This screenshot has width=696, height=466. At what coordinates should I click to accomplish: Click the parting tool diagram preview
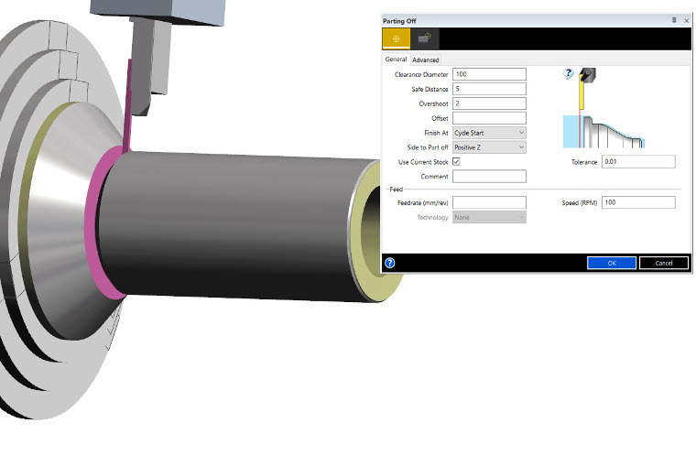[604, 109]
